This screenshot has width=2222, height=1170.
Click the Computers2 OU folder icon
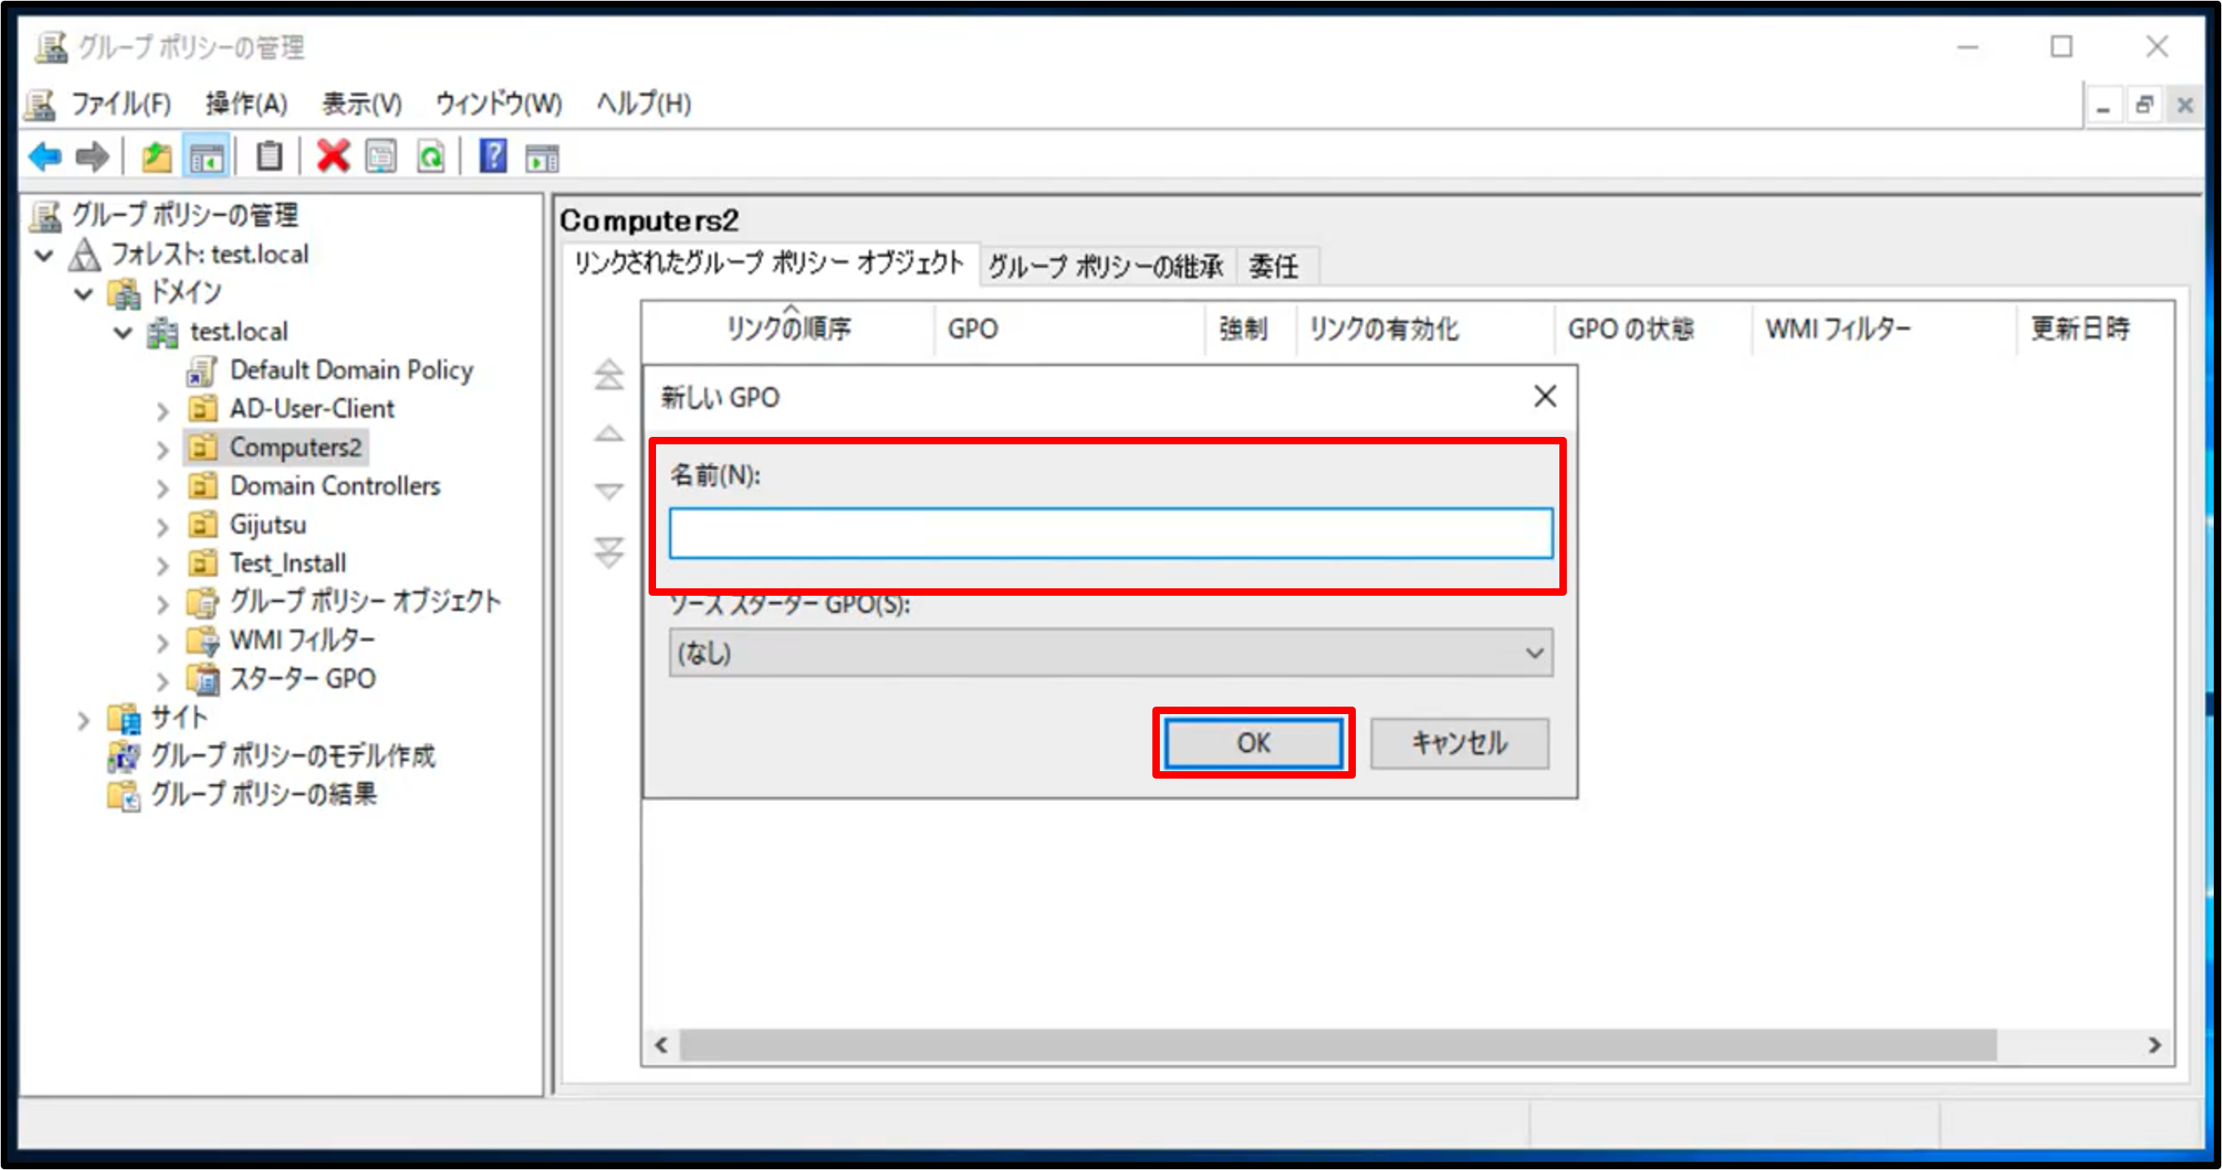pyautogui.click(x=203, y=448)
